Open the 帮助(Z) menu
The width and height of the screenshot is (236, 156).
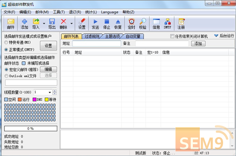click(x=129, y=12)
